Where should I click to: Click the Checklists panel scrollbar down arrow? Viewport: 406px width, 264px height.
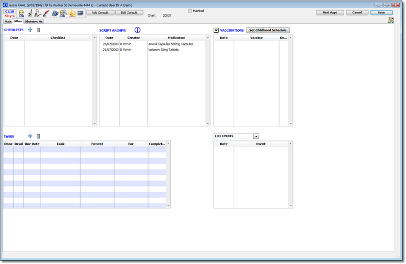(x=95, y=124)
